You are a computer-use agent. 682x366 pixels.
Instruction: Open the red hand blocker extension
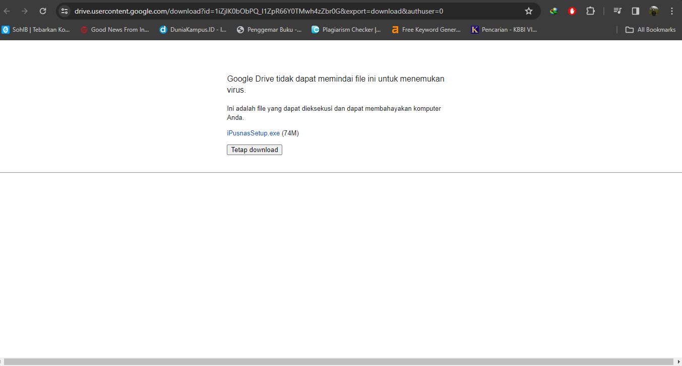click(x=572, y=11)
